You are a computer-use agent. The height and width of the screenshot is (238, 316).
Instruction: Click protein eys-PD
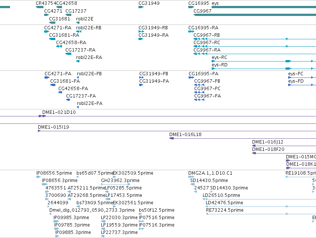point(296,81)
